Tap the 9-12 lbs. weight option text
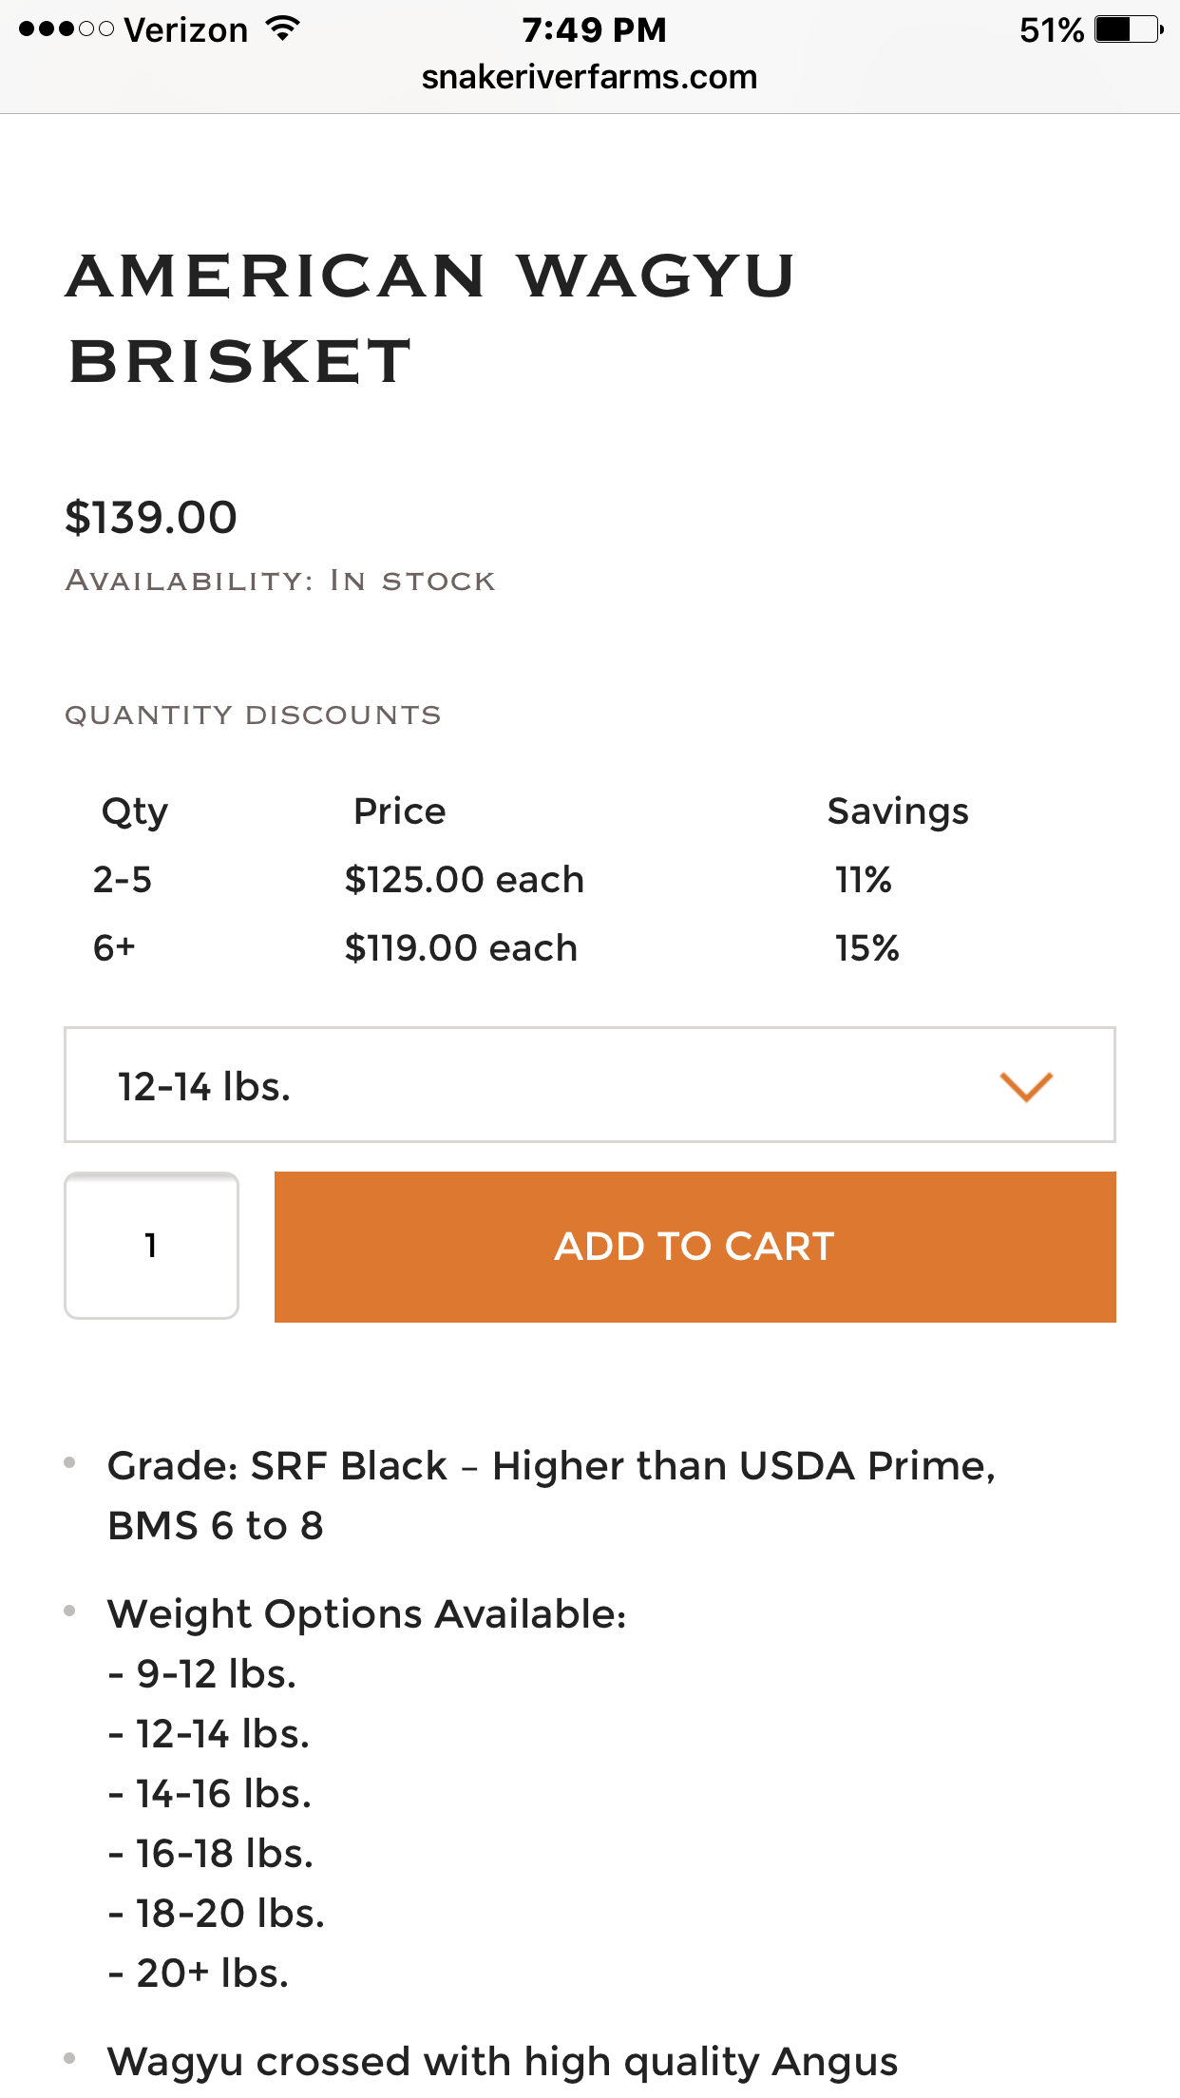 click(x=216, y=1674)
